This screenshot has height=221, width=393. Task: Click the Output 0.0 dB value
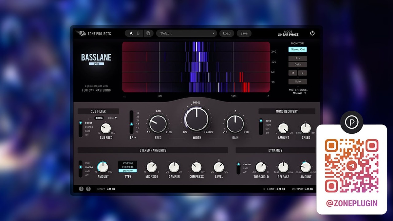tap(309, 189)
